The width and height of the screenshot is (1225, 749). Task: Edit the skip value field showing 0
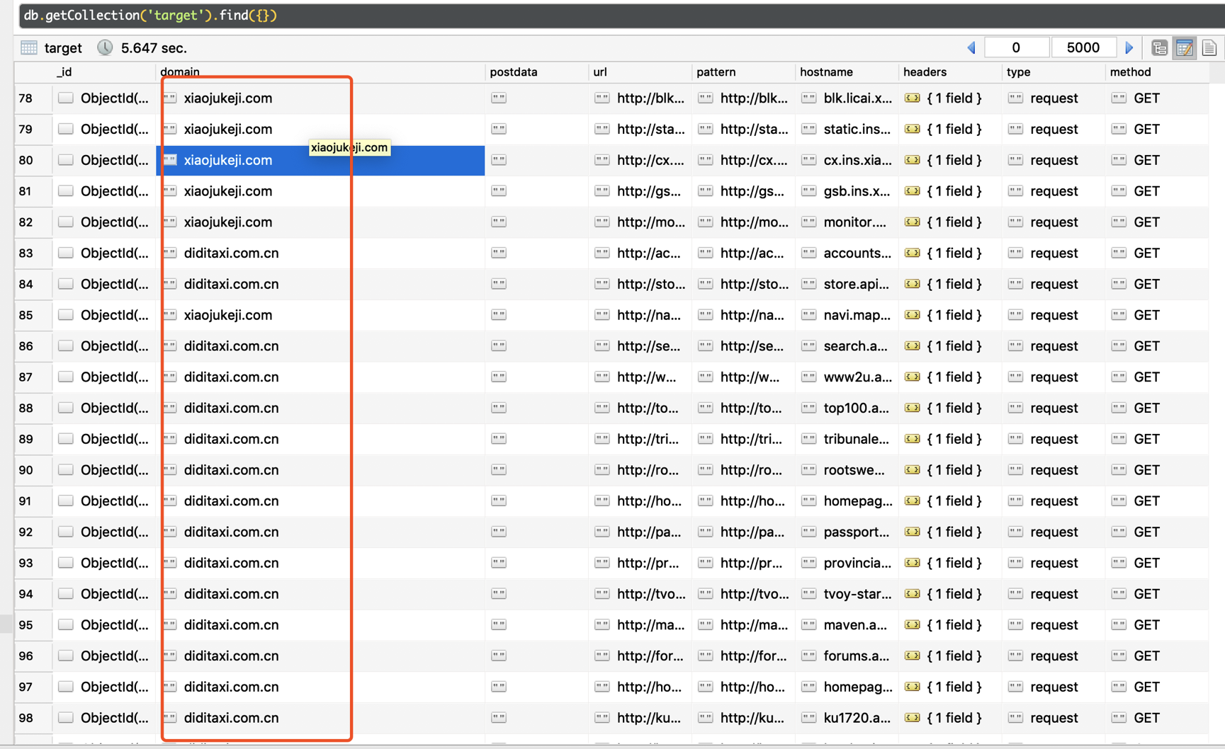point(1016,47)
